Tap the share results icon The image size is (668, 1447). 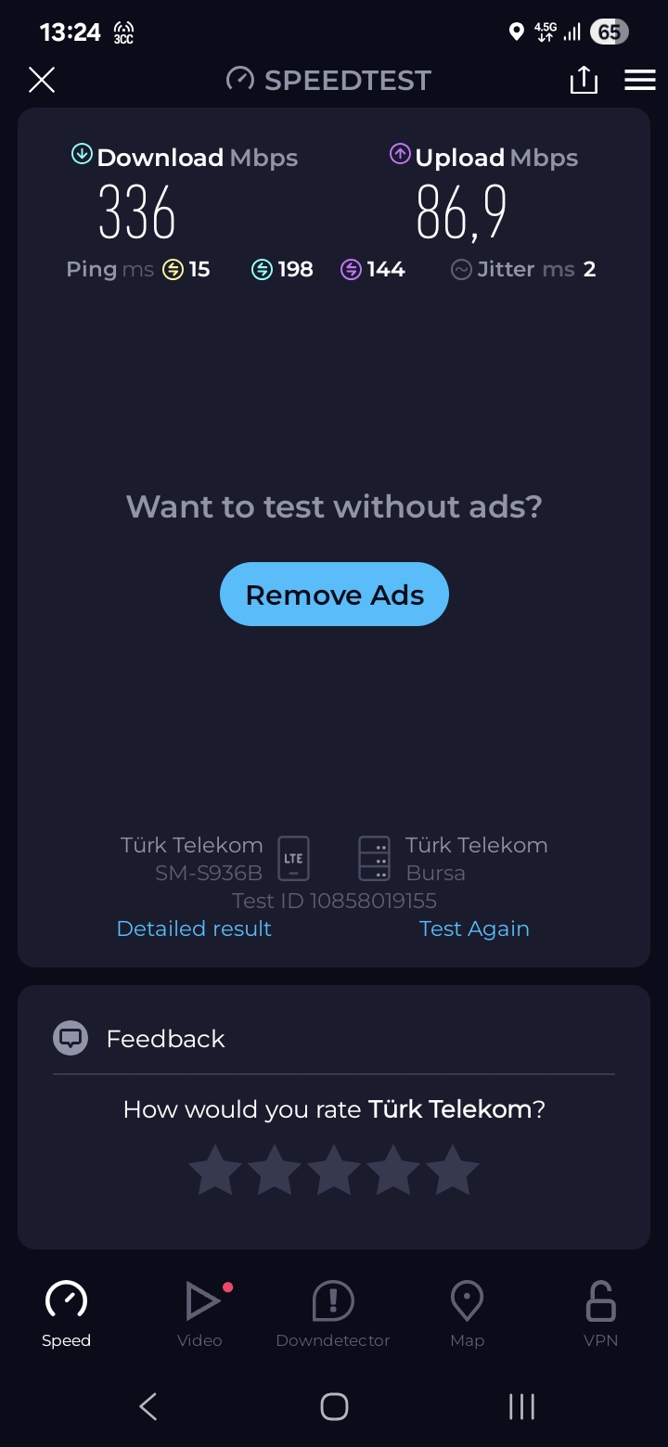(584, 80)
